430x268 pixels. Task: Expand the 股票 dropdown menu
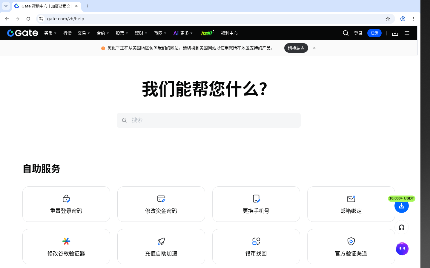tap(122, 33)
